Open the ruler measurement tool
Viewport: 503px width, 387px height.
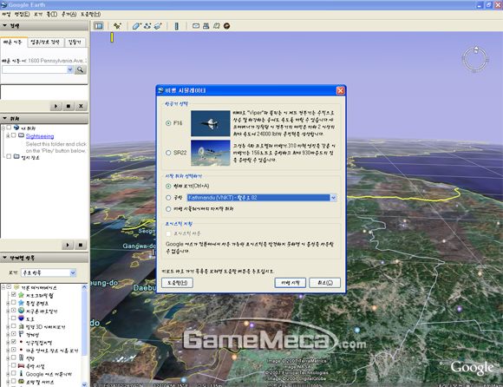(x=176, y=26)
